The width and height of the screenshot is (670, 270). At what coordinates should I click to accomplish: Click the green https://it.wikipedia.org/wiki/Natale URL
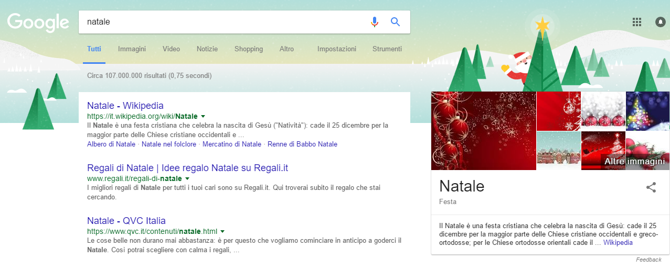pyautogui.click(x=142, y=116)
